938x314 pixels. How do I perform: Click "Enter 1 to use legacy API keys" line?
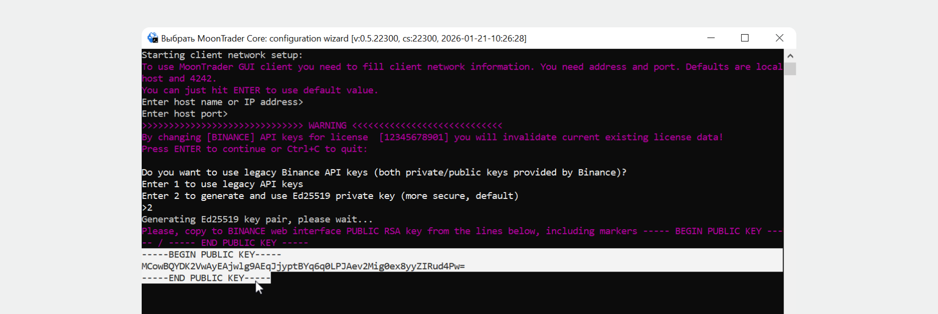tap(222, 184)
